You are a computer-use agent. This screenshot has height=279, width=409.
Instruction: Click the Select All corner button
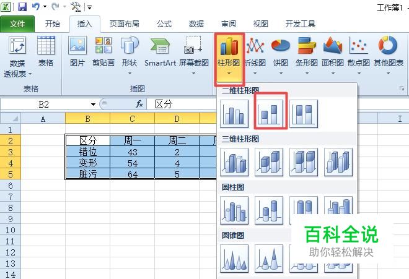tap(11, 119)
